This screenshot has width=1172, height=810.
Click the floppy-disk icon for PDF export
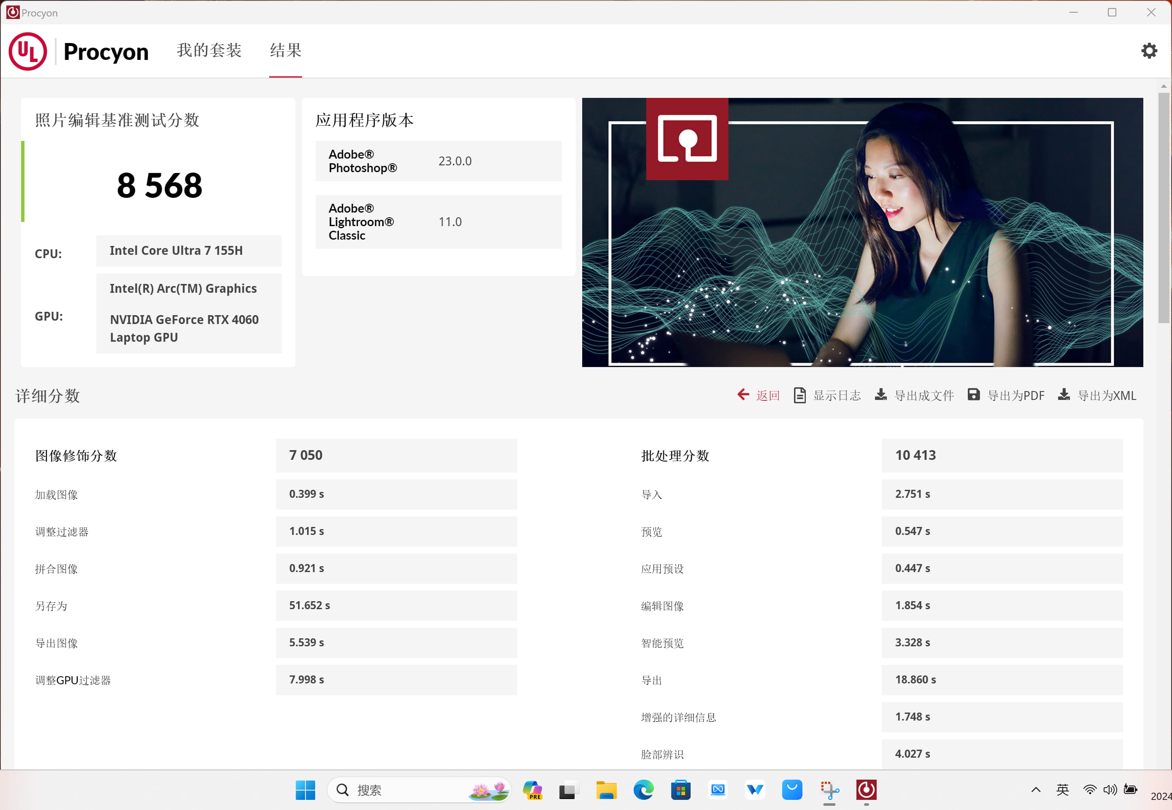tap(974, 394)
